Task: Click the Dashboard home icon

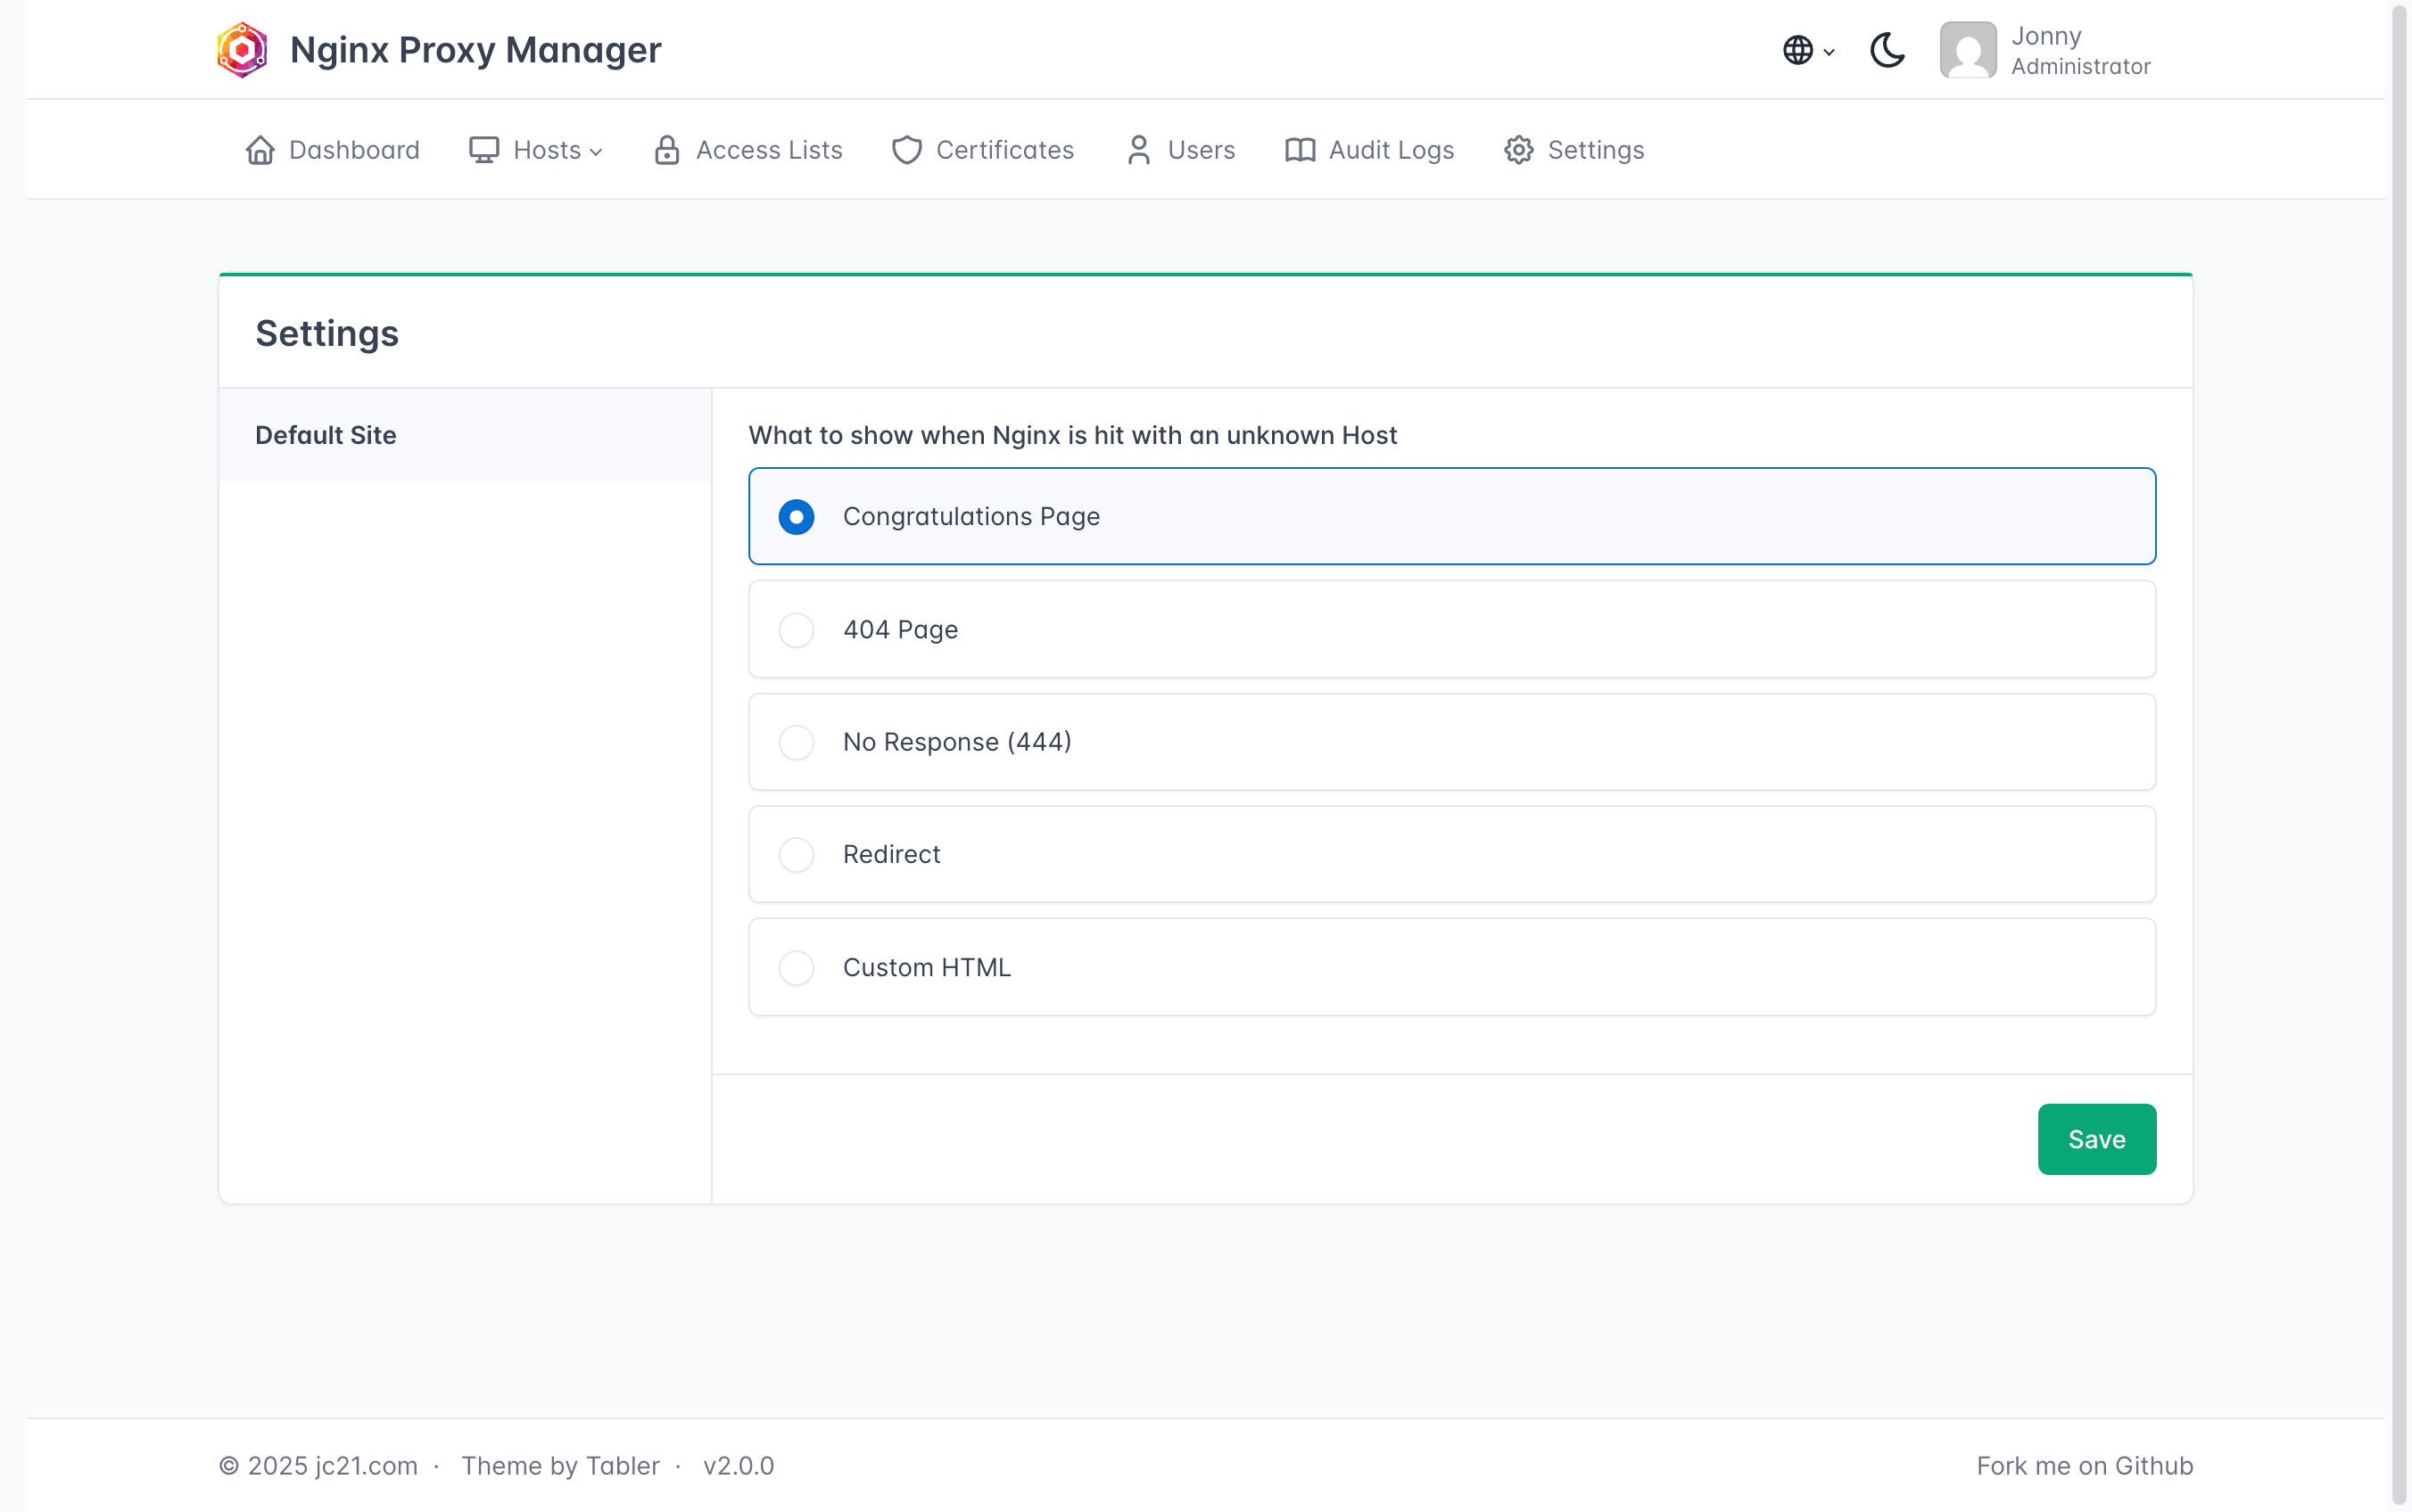Action: (x=260, y=150)
